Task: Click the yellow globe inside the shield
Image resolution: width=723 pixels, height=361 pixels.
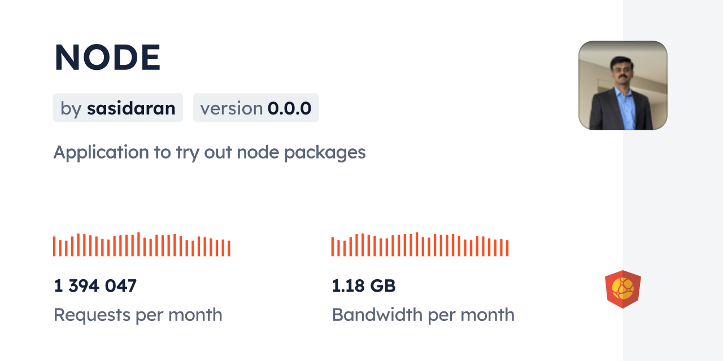Action: pos(623,287)
